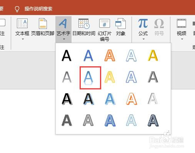Choose light blue hatched WordArt, bottom row
The width and height of the screenshot is (195, 153).
point(131,120)
